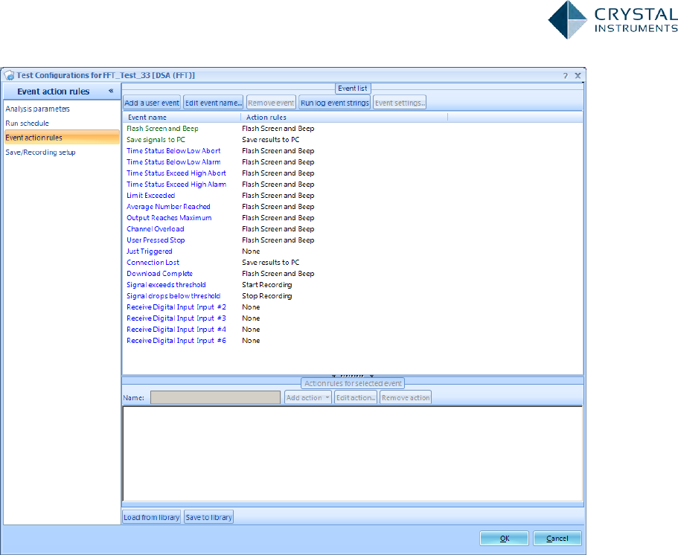Select Signal exceeds threshold event
The width and height of the screenshot is (678, 555).
(166, 285)
